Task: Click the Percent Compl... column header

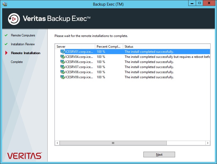Action: pos(109,47)
